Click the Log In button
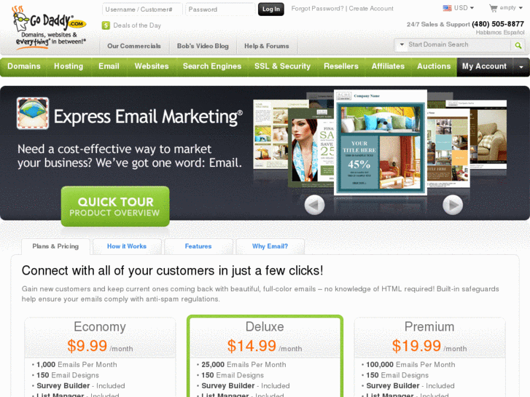This screenshot has height=397, width=530. coord(270,9)
